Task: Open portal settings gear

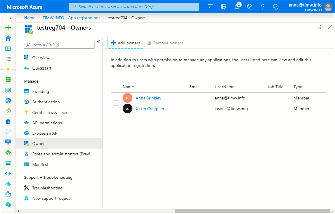Action: (x=250, y=7)
